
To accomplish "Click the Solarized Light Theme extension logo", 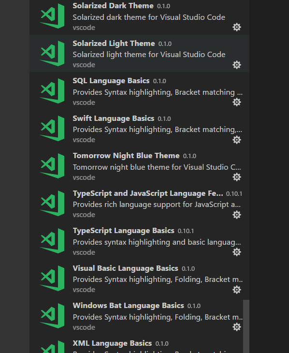I will pyautogui.click(x=52, y=54).
